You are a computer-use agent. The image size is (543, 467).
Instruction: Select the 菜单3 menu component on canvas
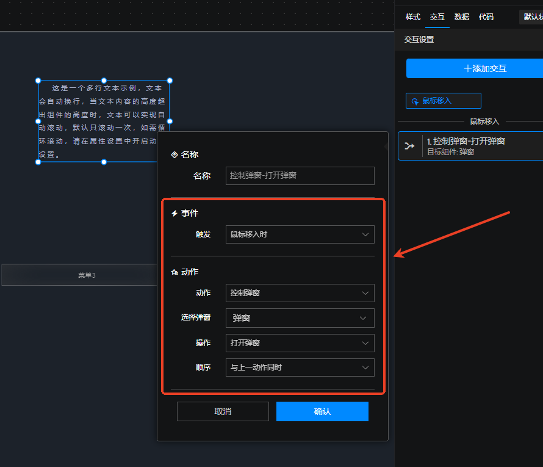(79, 275)
